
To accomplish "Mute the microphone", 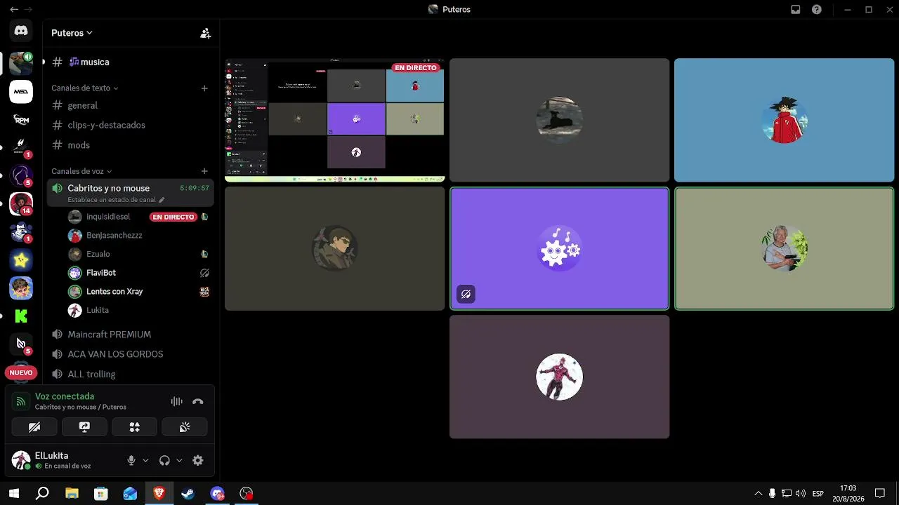I will coord(131,460).
